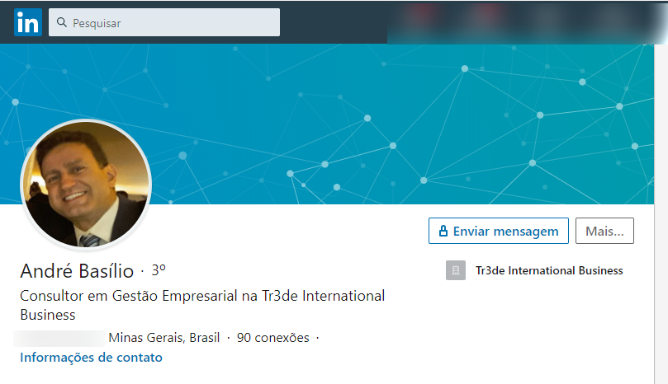Click the Consultor em Gestão Empresarial headline
668x384 pixels.
(202, 305)
